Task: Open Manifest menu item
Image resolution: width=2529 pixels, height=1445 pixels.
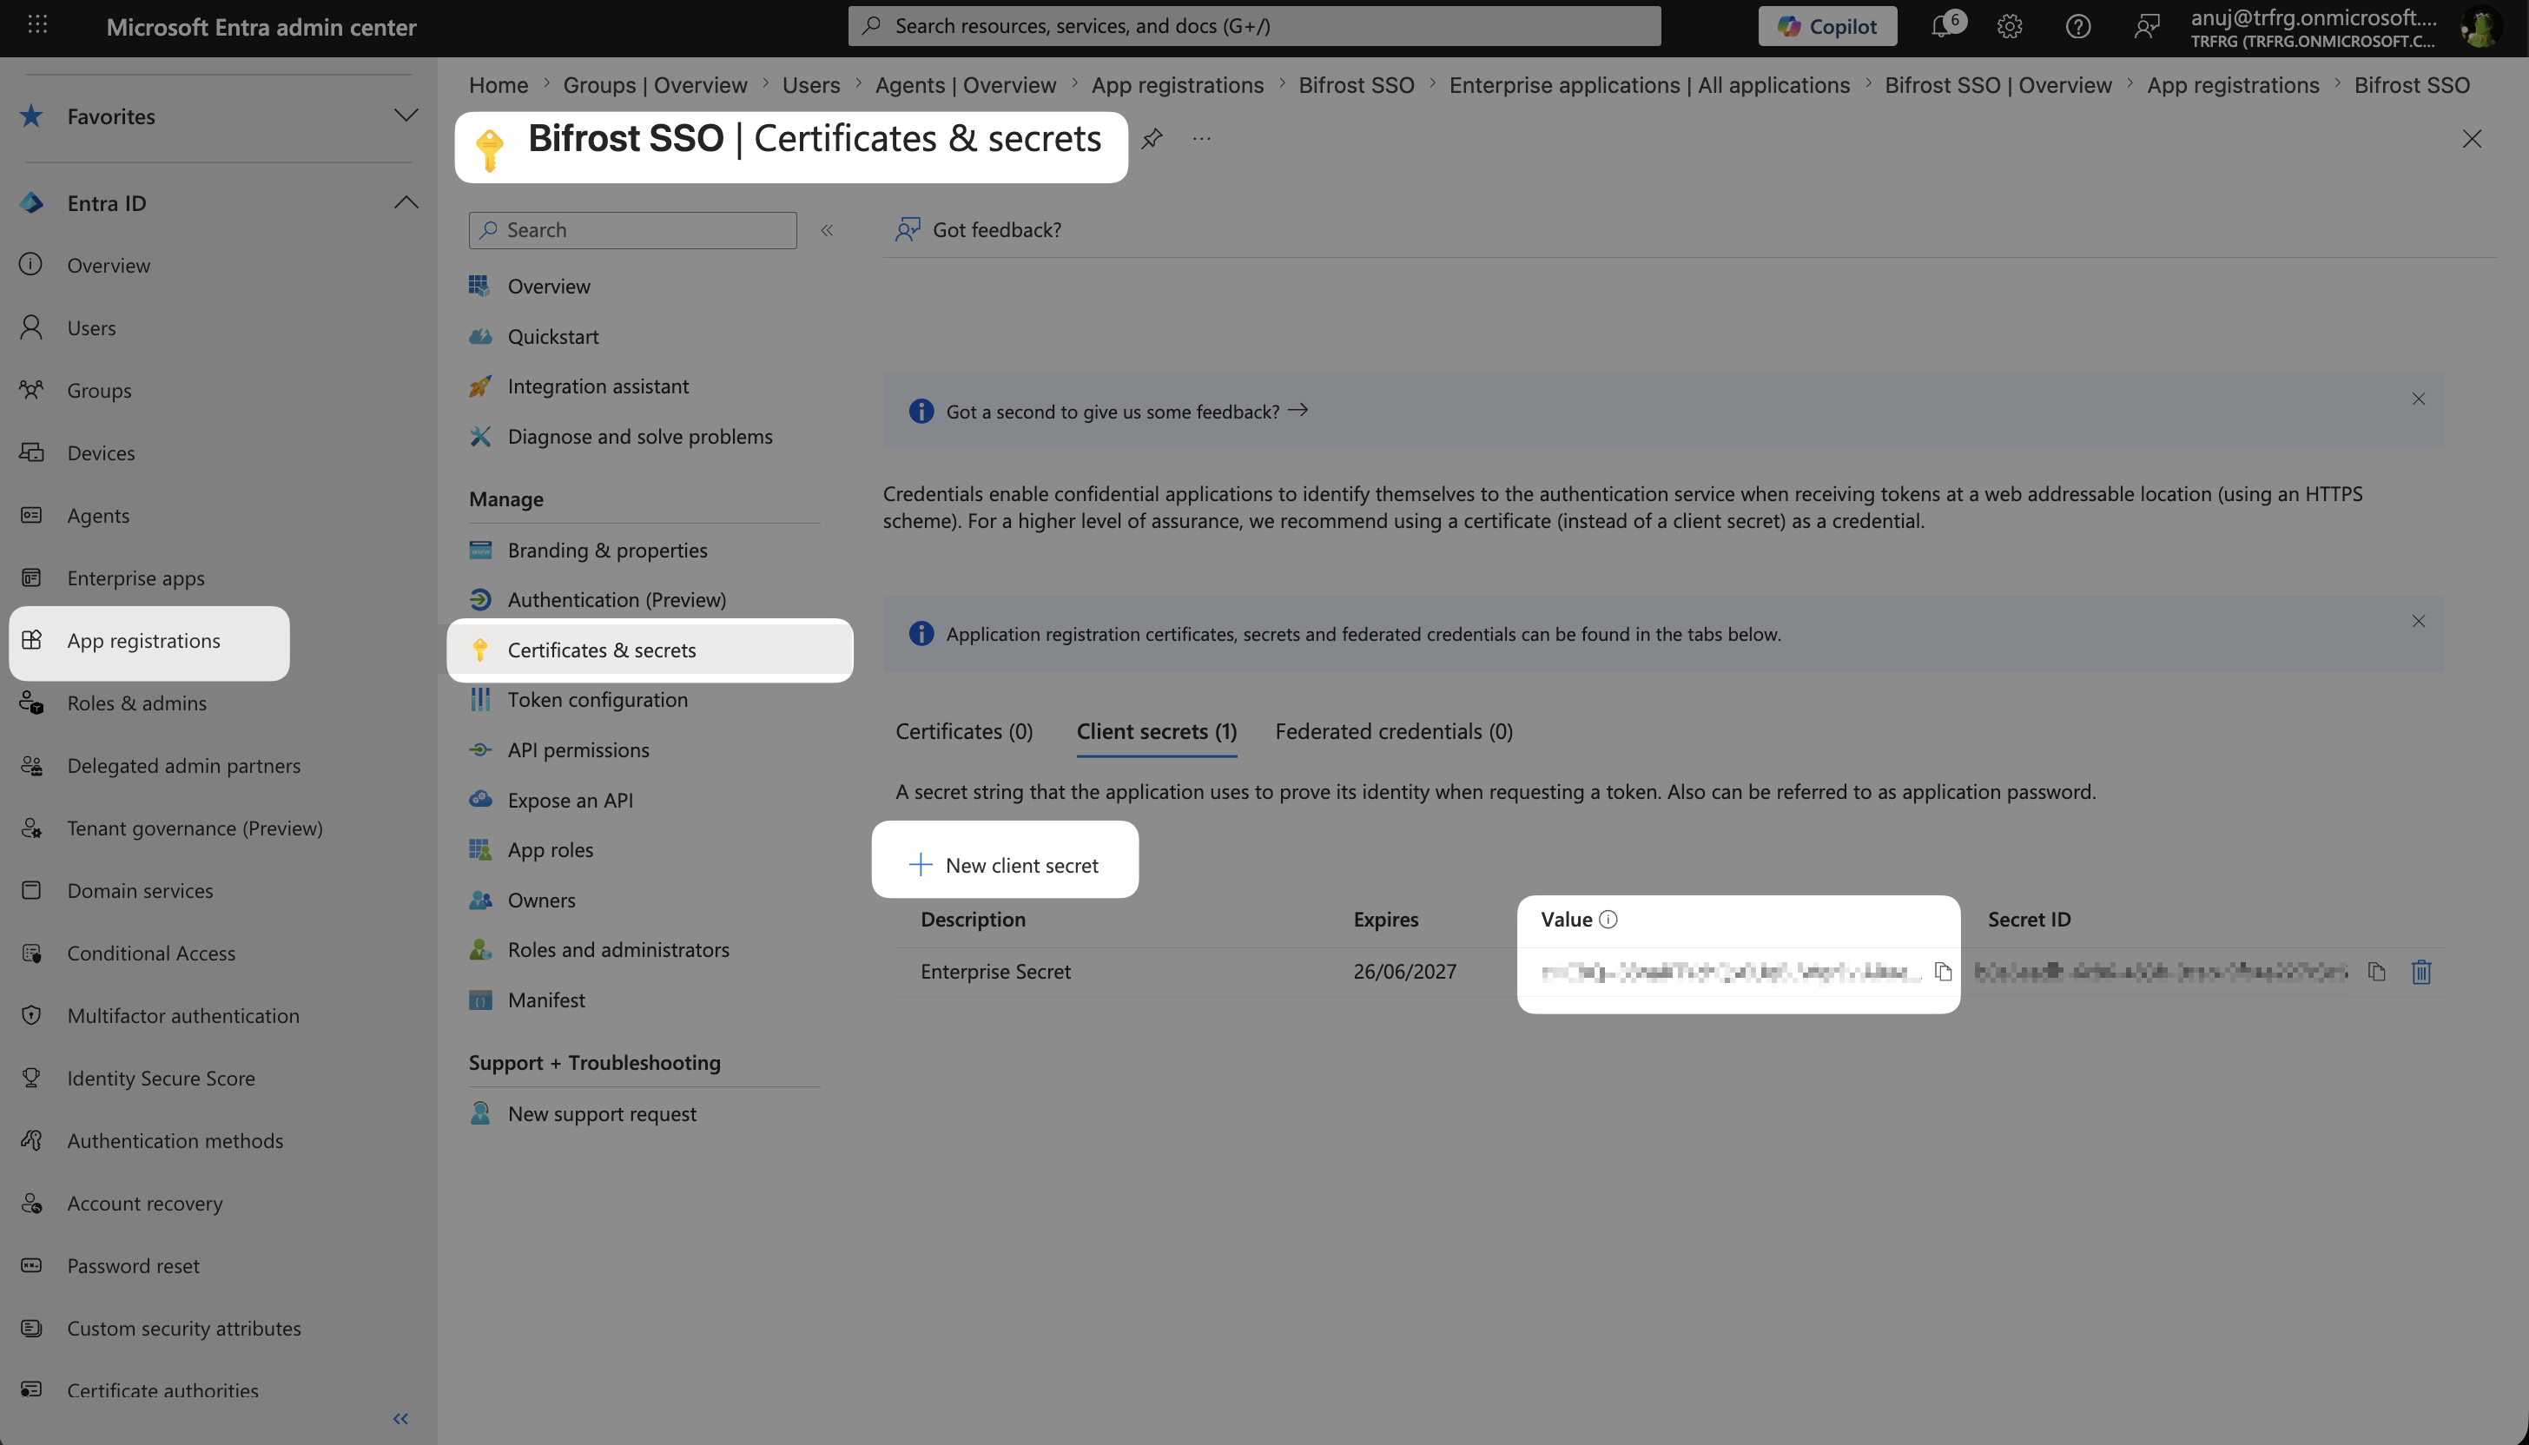Action: point(546,1000)
